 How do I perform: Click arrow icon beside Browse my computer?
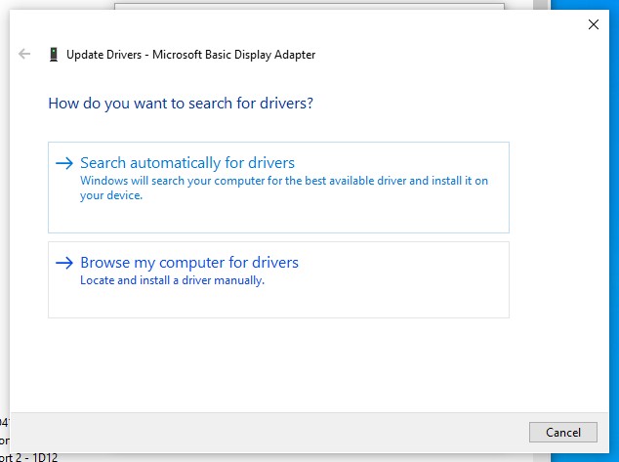[64, 262]
